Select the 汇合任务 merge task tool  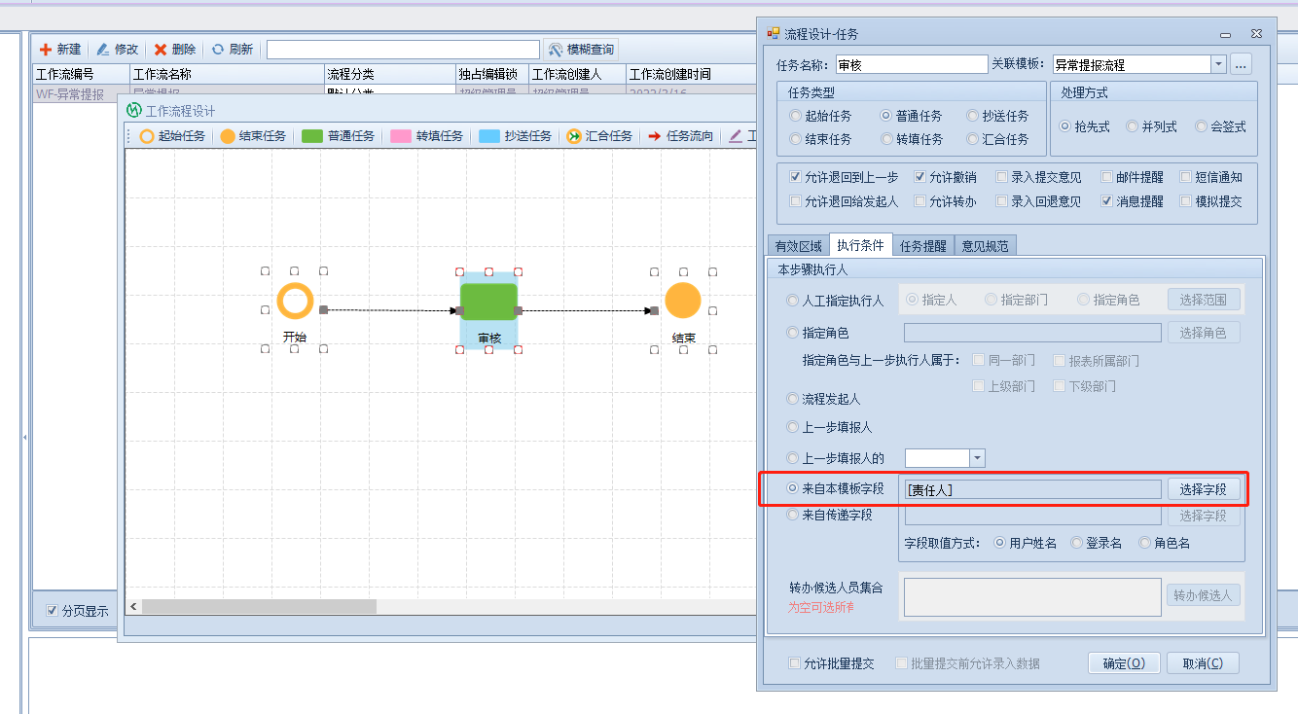coord(574,136)
